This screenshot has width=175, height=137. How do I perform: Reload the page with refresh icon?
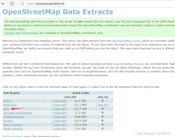[x=12, y=4]
